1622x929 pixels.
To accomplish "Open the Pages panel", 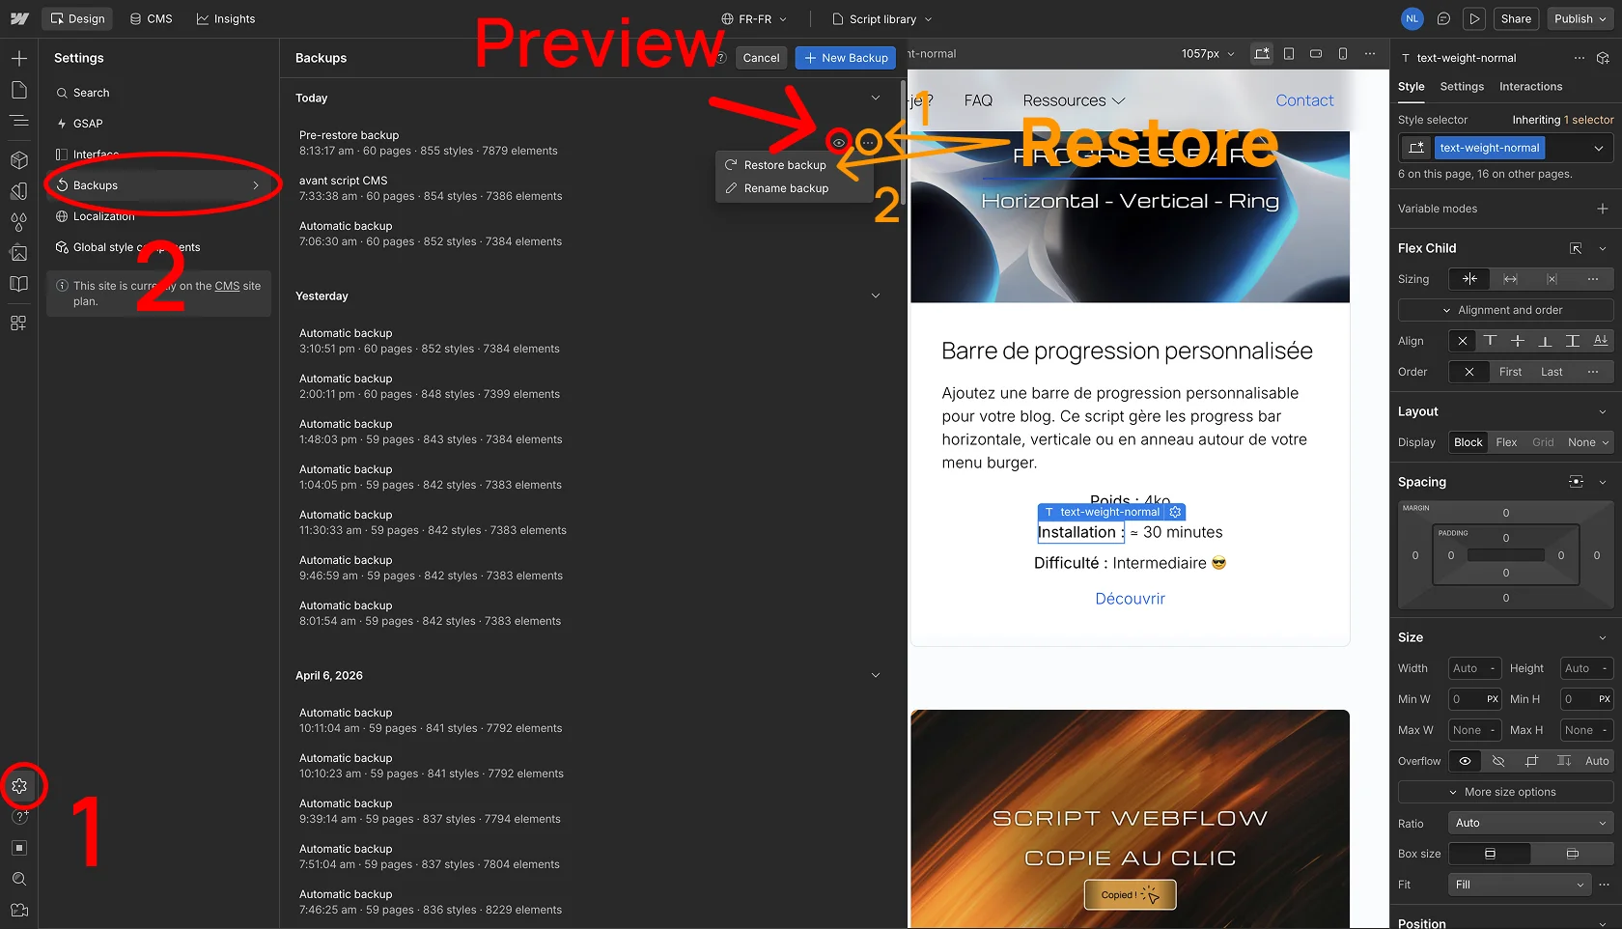I will coord(19,89).
